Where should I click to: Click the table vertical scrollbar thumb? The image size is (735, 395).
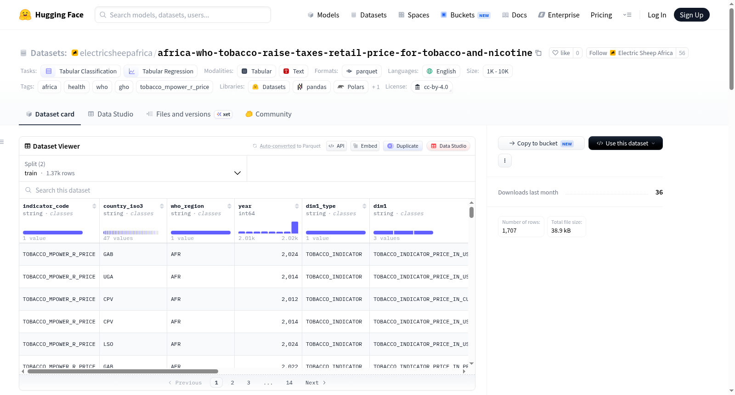pyautogui.click(x=471, y=212)
